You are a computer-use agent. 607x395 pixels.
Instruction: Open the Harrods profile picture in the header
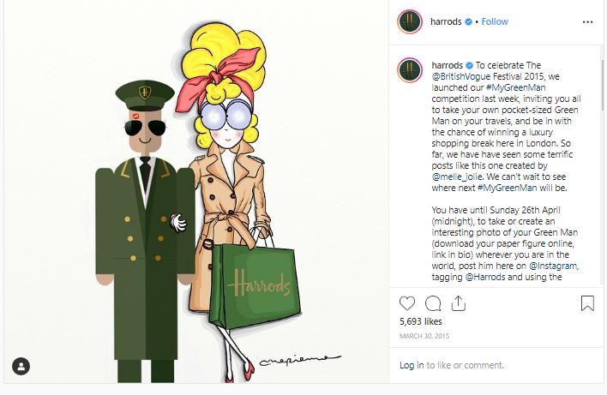[x=410, y=21]
